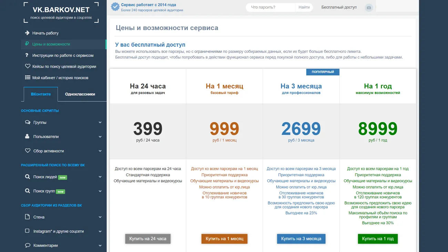
Task: Click the camera avatar icon in header
Action: point(369,8)
